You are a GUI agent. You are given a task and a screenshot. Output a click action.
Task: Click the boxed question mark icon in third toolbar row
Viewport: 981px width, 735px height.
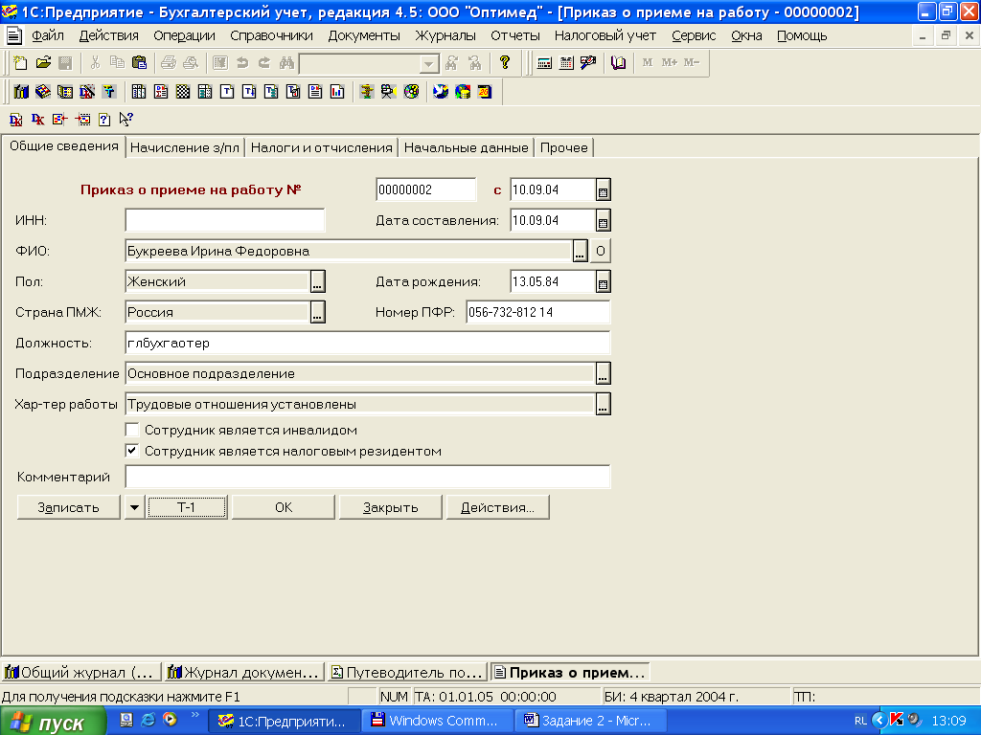[x=104, y=120]
